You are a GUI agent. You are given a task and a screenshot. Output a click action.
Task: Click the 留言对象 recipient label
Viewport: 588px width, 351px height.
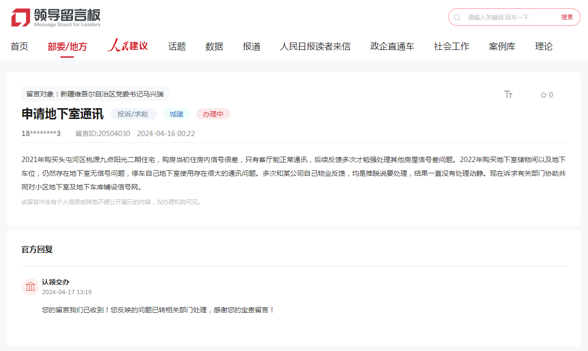point(95,94)
